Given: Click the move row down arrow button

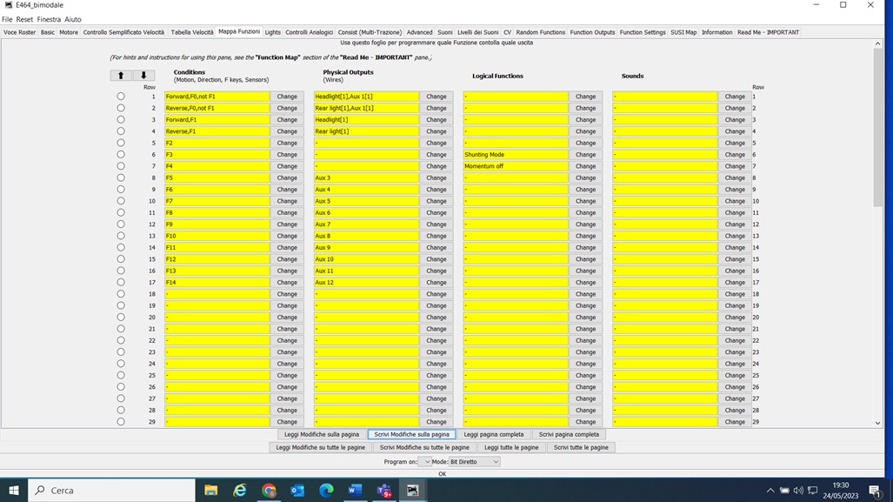Looking at the screenshot, I should (143, 76).
